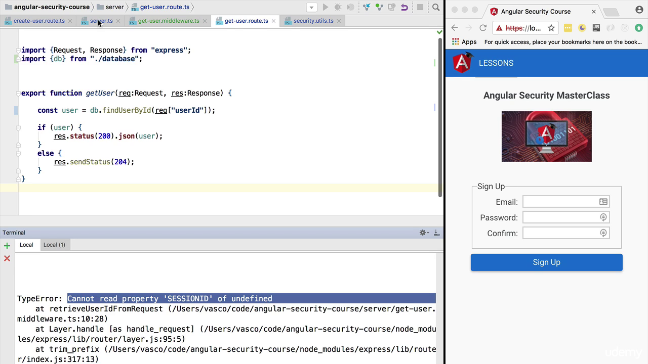Open the LESSONS navigation link
Viewport: 648px width, 364px height.
tap(496, 63)
